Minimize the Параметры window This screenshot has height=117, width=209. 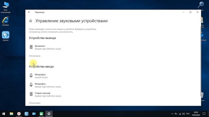pyautogui.click(x=184, y=12)
